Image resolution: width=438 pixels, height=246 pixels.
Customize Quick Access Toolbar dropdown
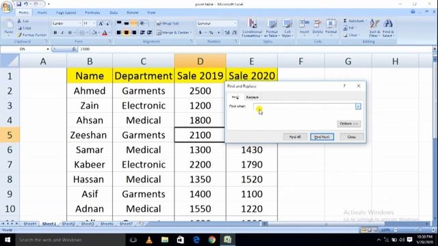49,4
